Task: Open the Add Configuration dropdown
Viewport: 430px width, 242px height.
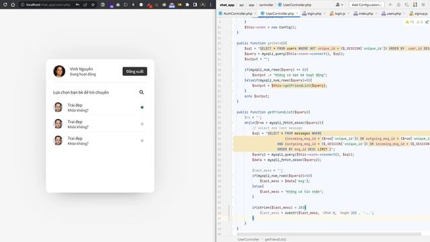Action: [x=366, y=5]
